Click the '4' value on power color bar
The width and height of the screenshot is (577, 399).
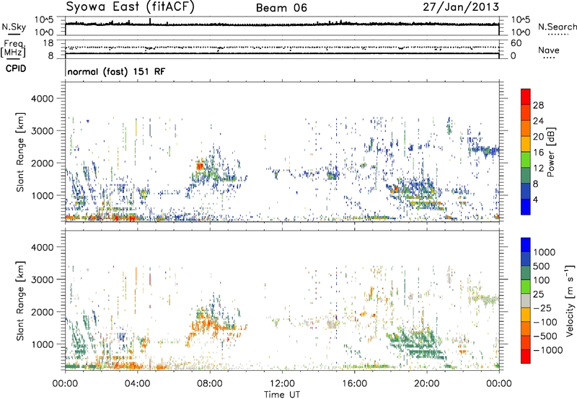(x=536, y=199)
